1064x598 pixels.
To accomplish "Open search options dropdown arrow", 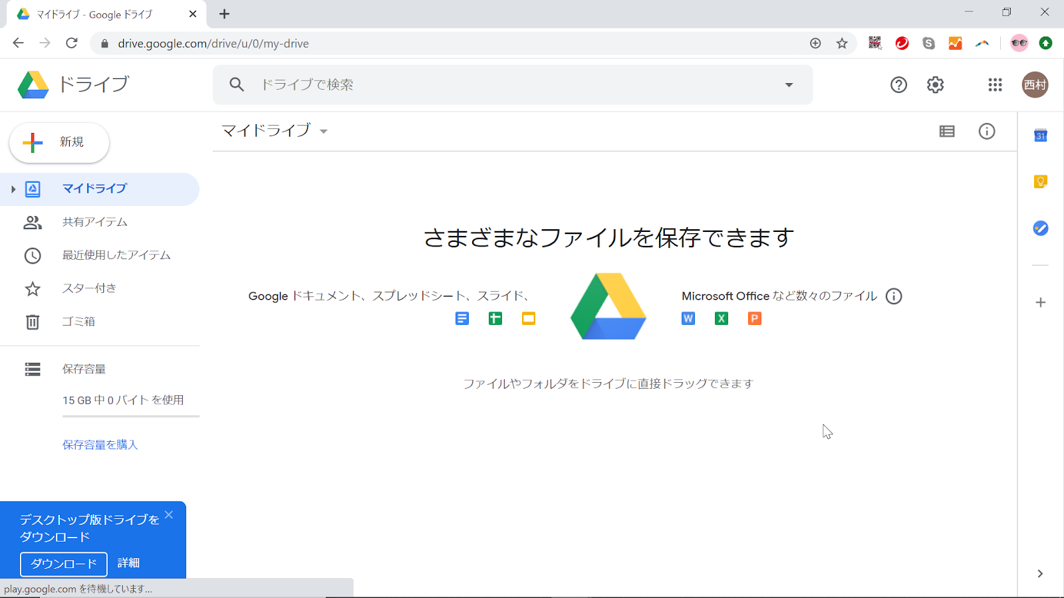I will (x=789, y=84).
